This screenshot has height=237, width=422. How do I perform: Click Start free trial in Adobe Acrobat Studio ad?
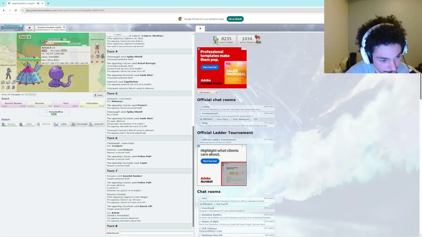[210, 67]
